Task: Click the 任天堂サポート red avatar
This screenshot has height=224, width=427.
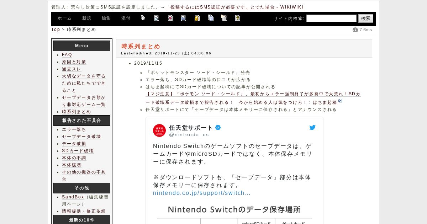Action: click(x=159, y=130)
